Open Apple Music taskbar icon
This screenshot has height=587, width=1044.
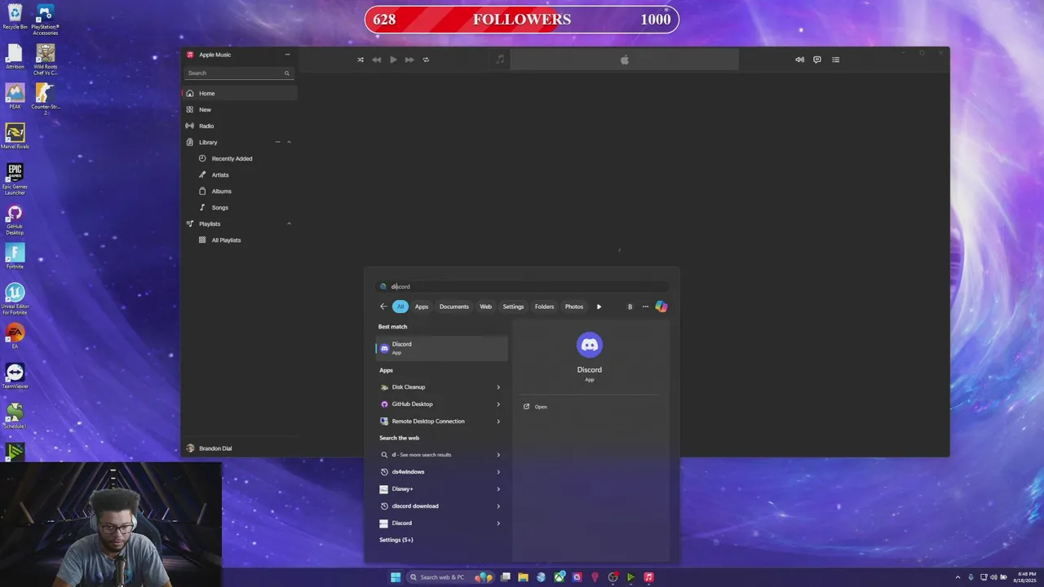[648, 577]
